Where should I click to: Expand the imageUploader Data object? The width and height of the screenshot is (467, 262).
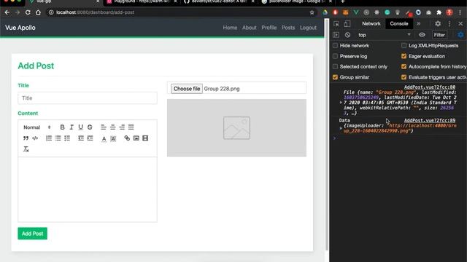[341, 128]
